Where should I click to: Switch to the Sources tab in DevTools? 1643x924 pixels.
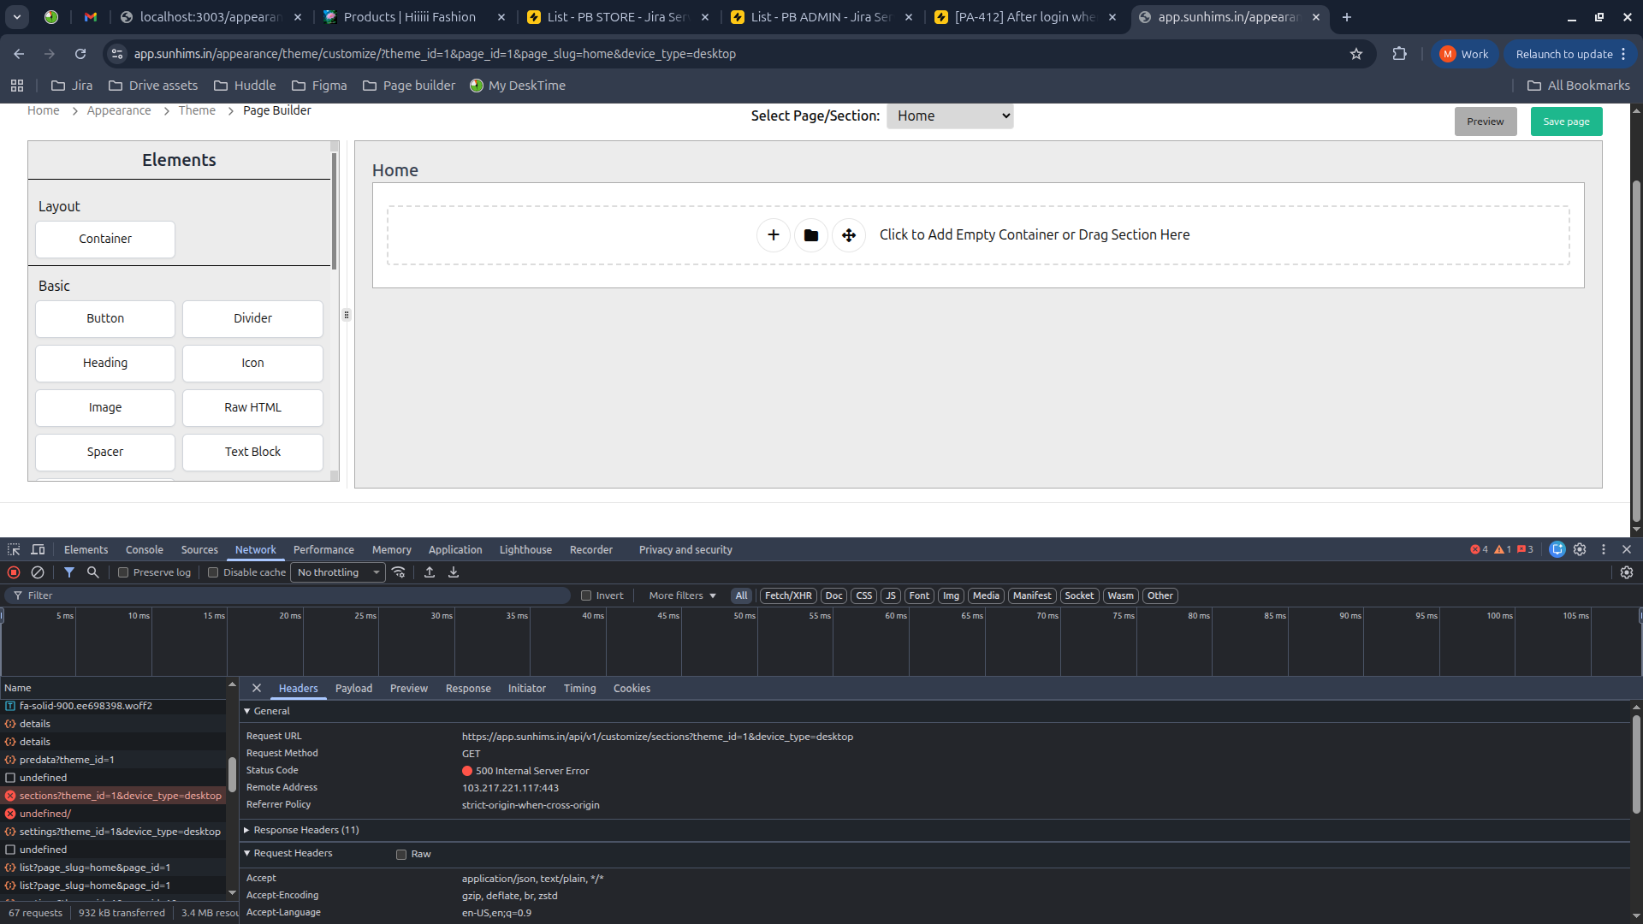(199, 549)
